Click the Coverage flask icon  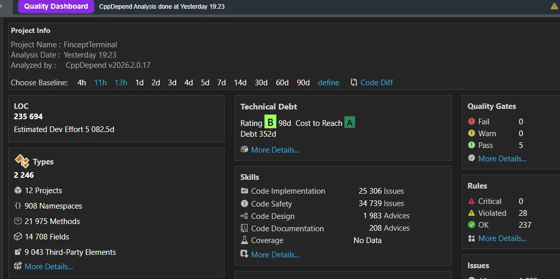(244, 240)
